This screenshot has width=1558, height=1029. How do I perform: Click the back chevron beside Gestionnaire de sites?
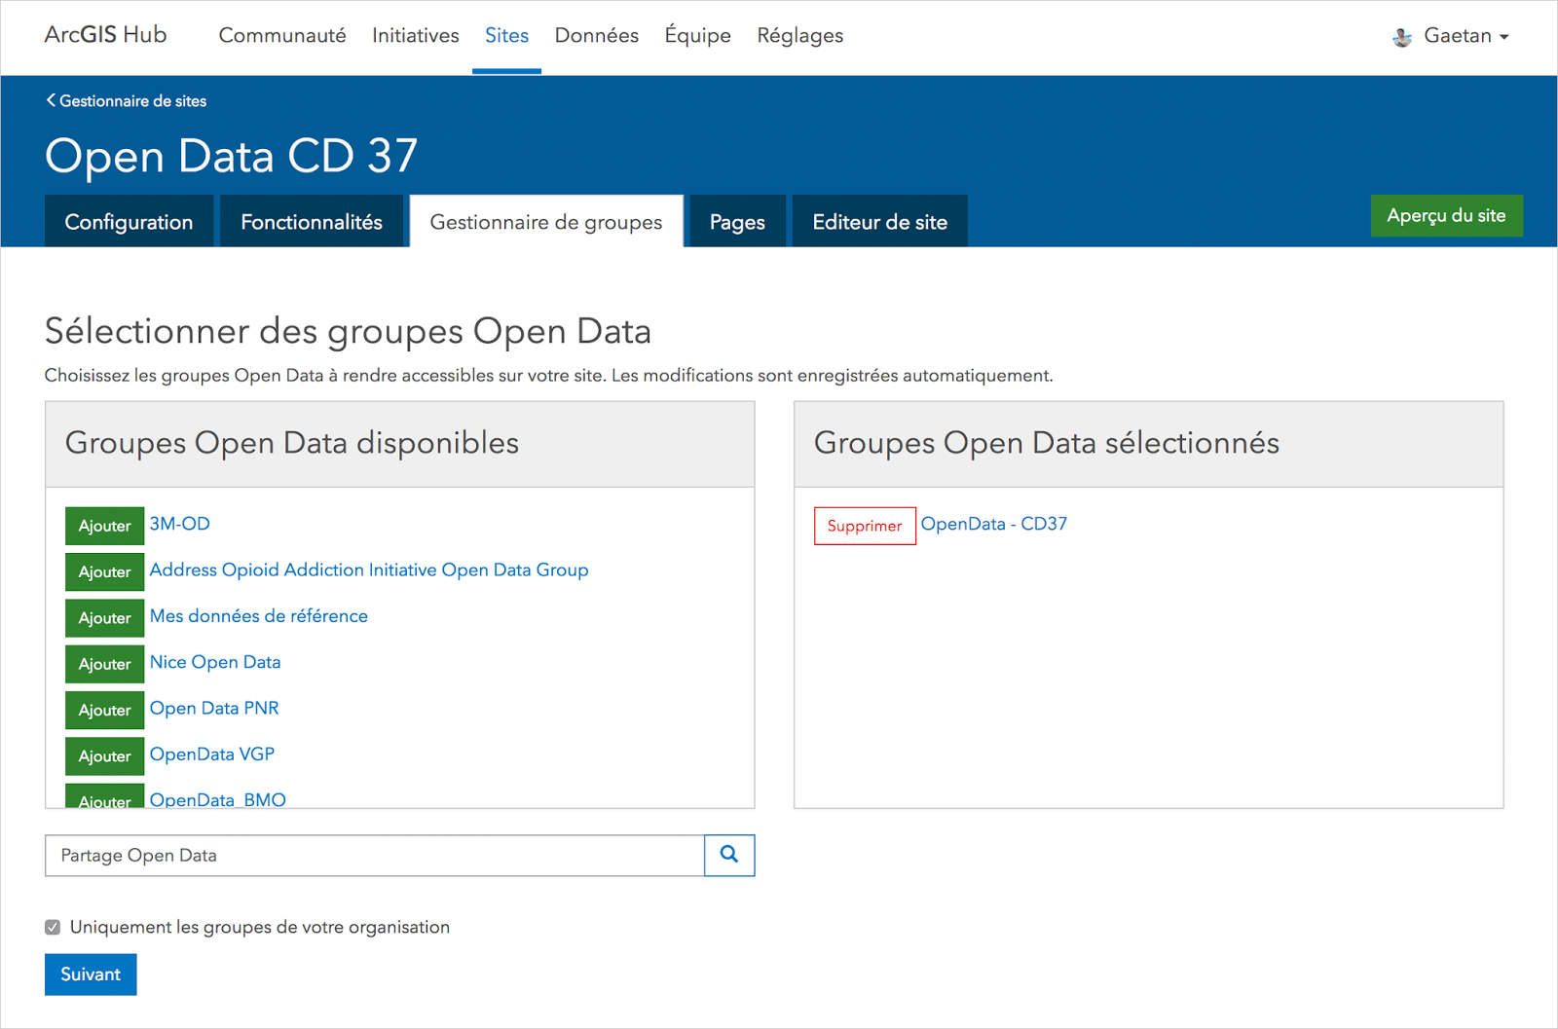tap(51, 100)
